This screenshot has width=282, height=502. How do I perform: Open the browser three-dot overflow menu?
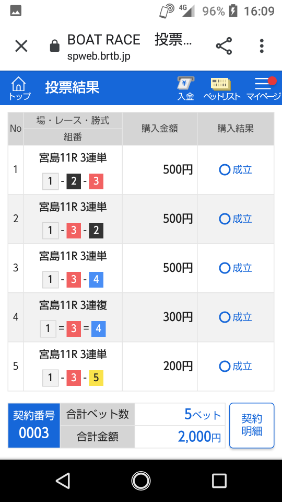coord(262,46)
